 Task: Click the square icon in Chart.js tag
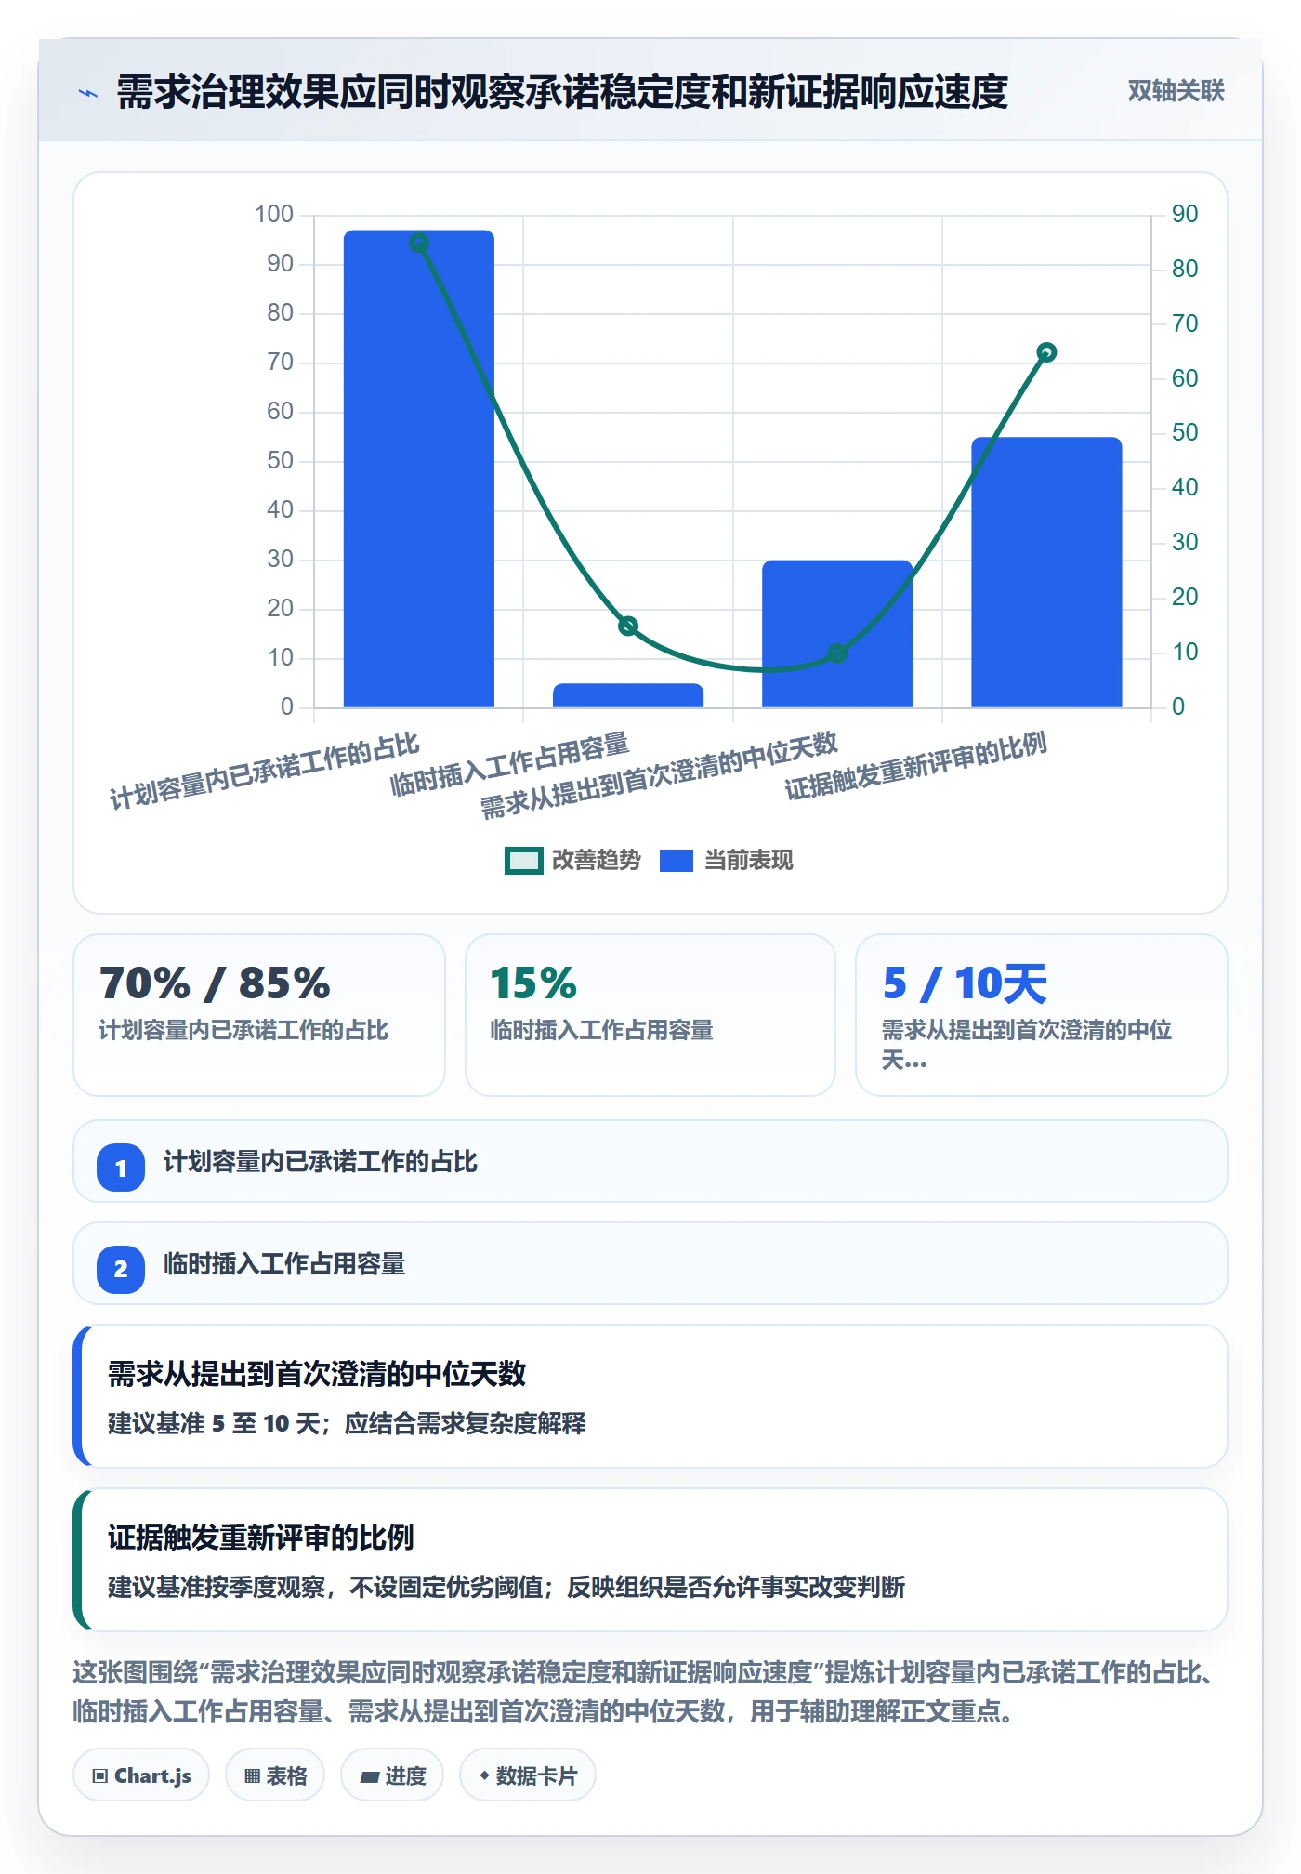[100, 1776]
